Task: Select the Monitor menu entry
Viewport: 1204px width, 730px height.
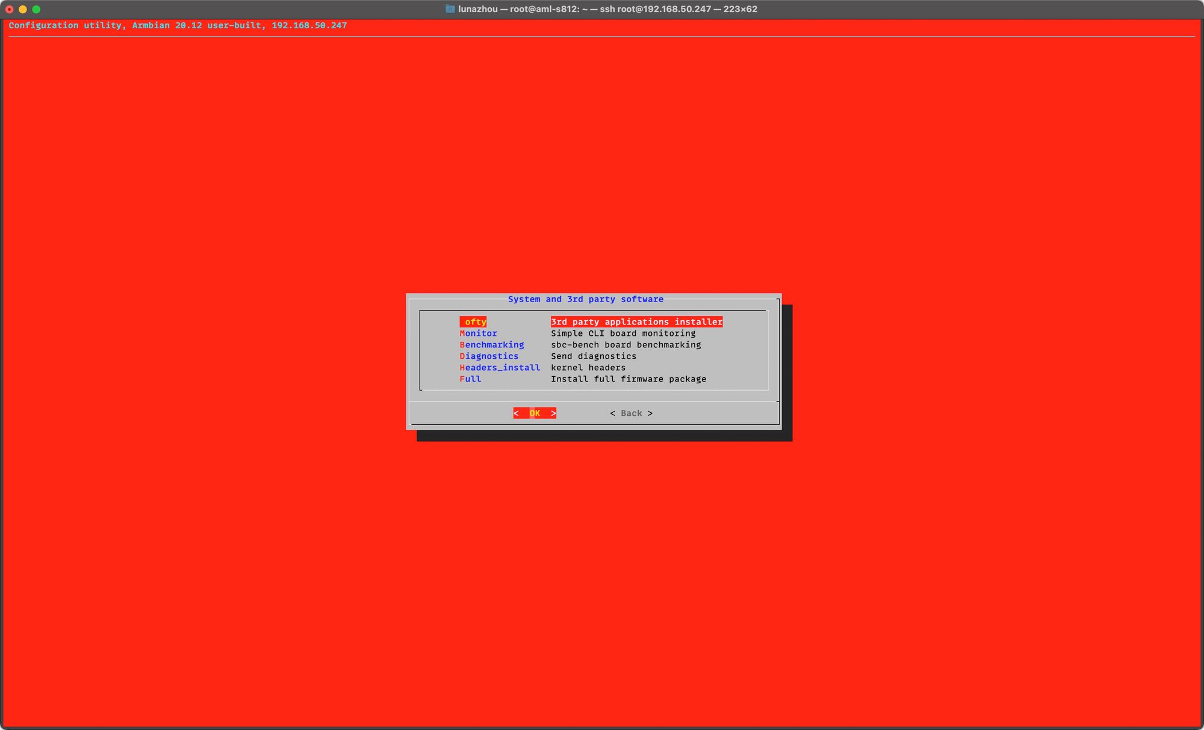Action: 479,333
